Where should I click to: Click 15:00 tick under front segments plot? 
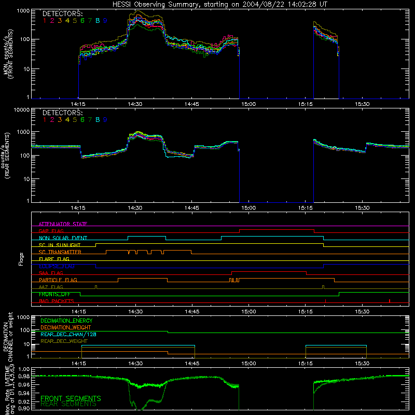[248, 104]
